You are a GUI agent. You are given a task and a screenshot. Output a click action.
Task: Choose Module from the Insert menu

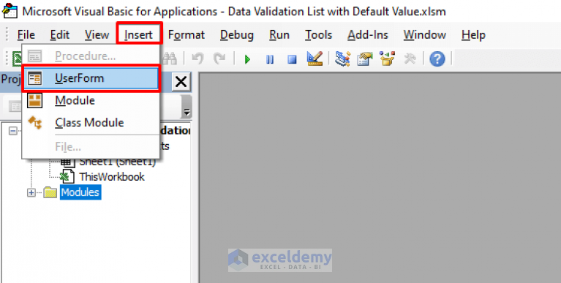(x=91, y=100)
